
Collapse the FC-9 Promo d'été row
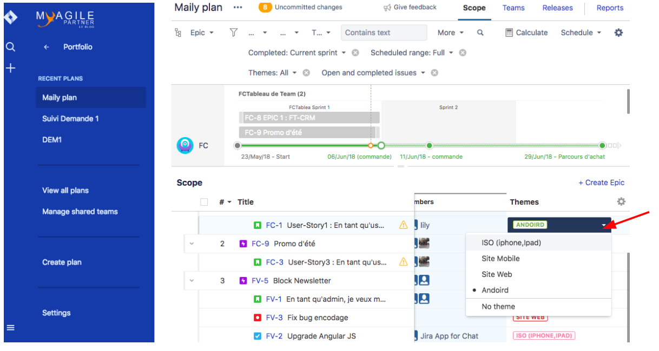tap(191, 244)
